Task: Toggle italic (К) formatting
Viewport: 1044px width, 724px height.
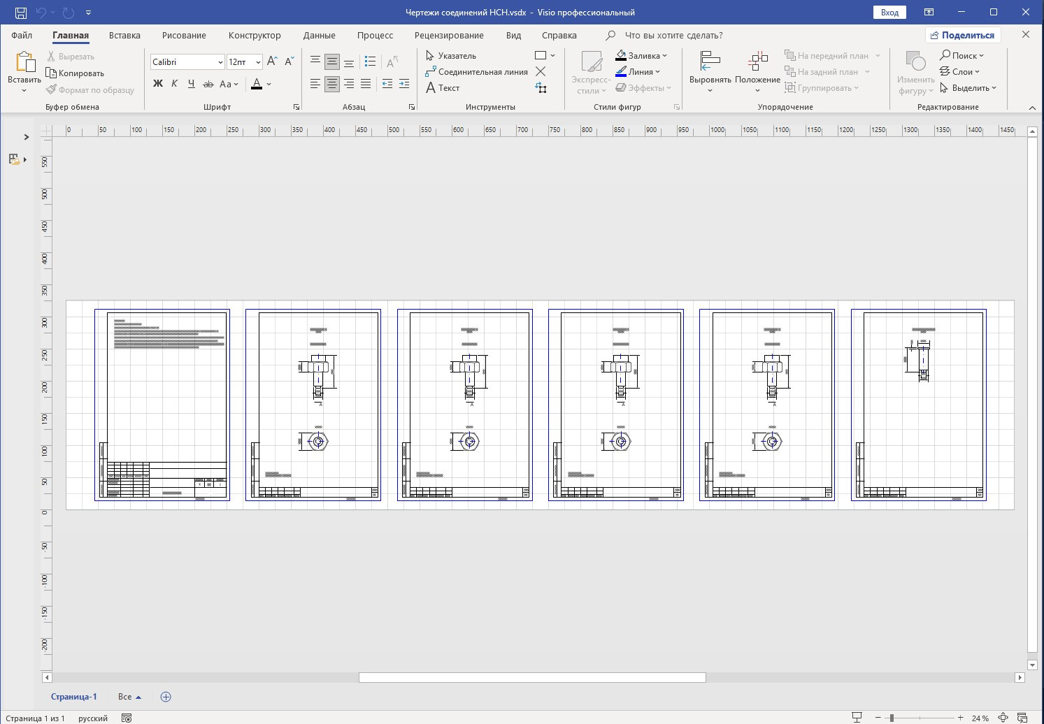Action: click(174, 84)
